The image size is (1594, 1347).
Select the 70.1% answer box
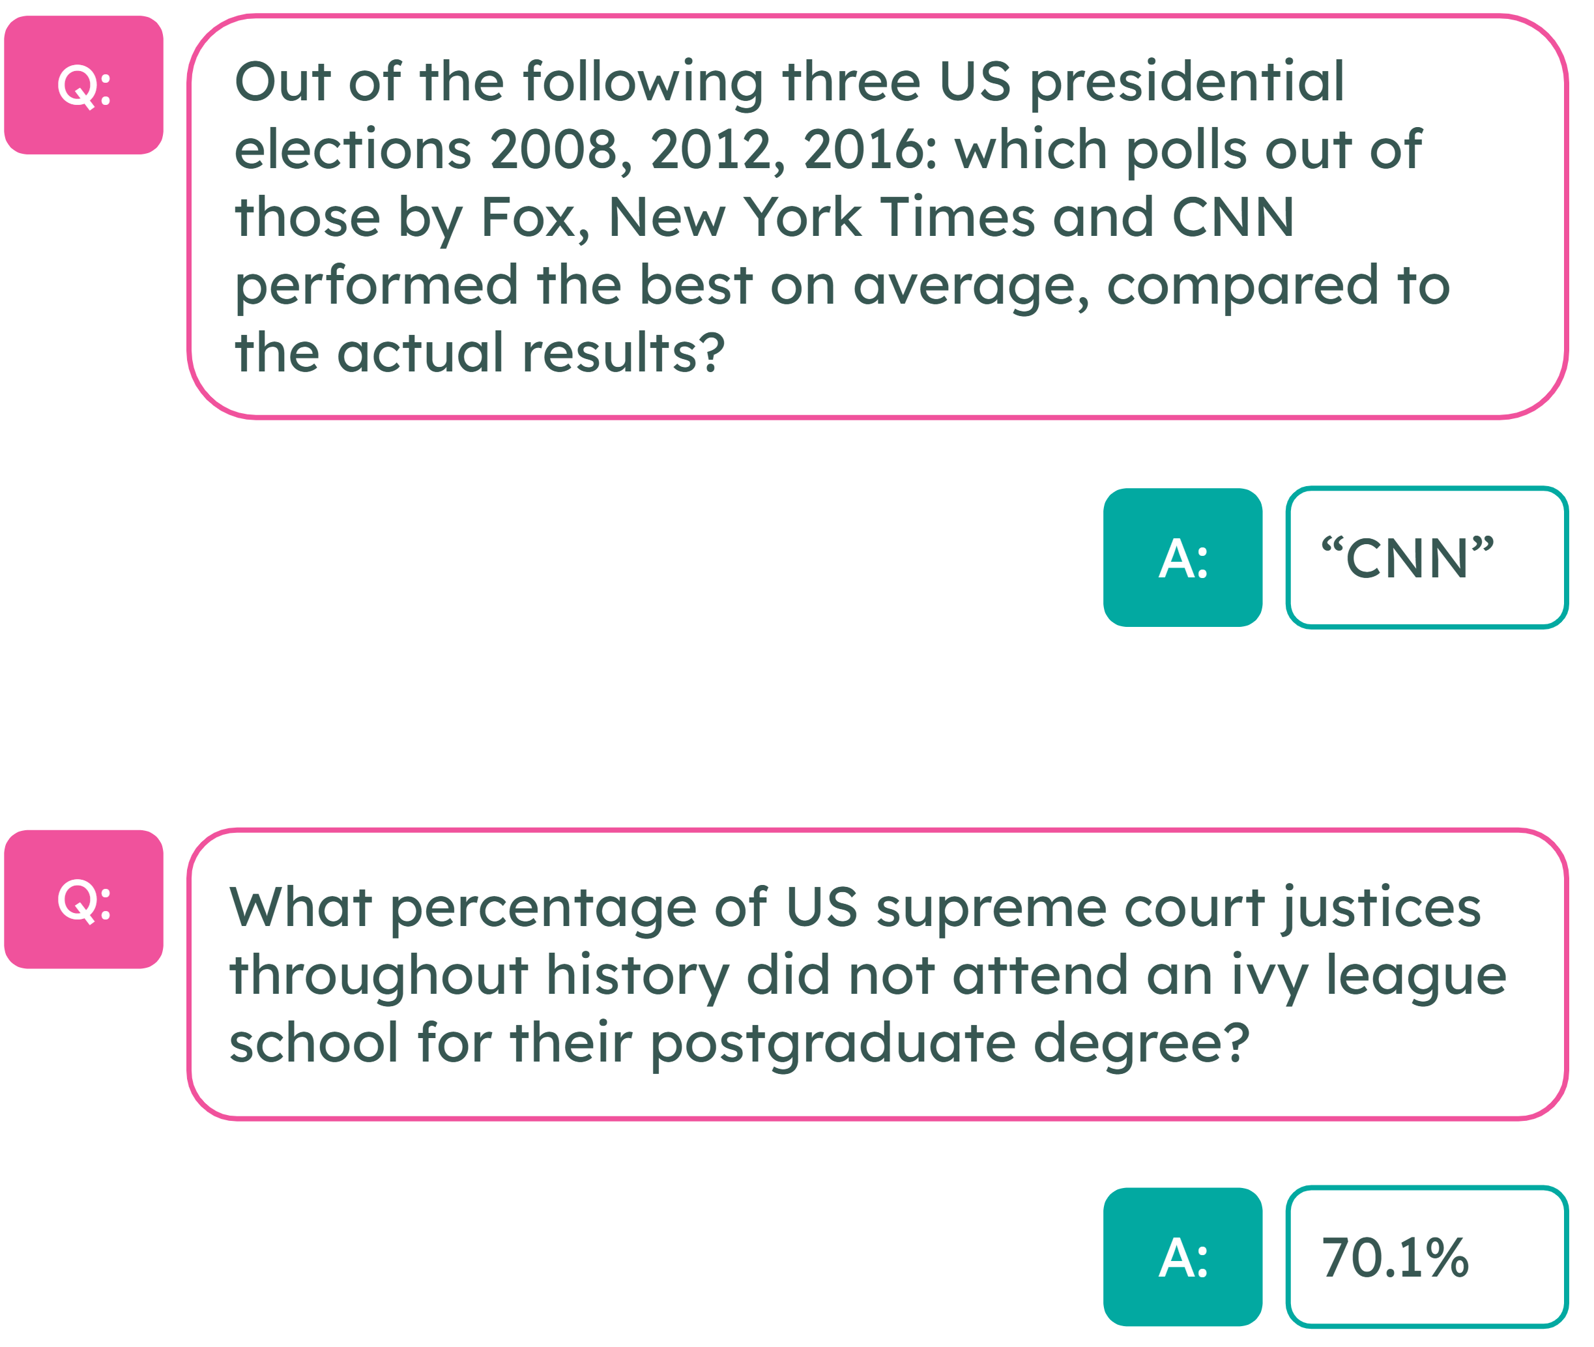pos(1427,1258)
